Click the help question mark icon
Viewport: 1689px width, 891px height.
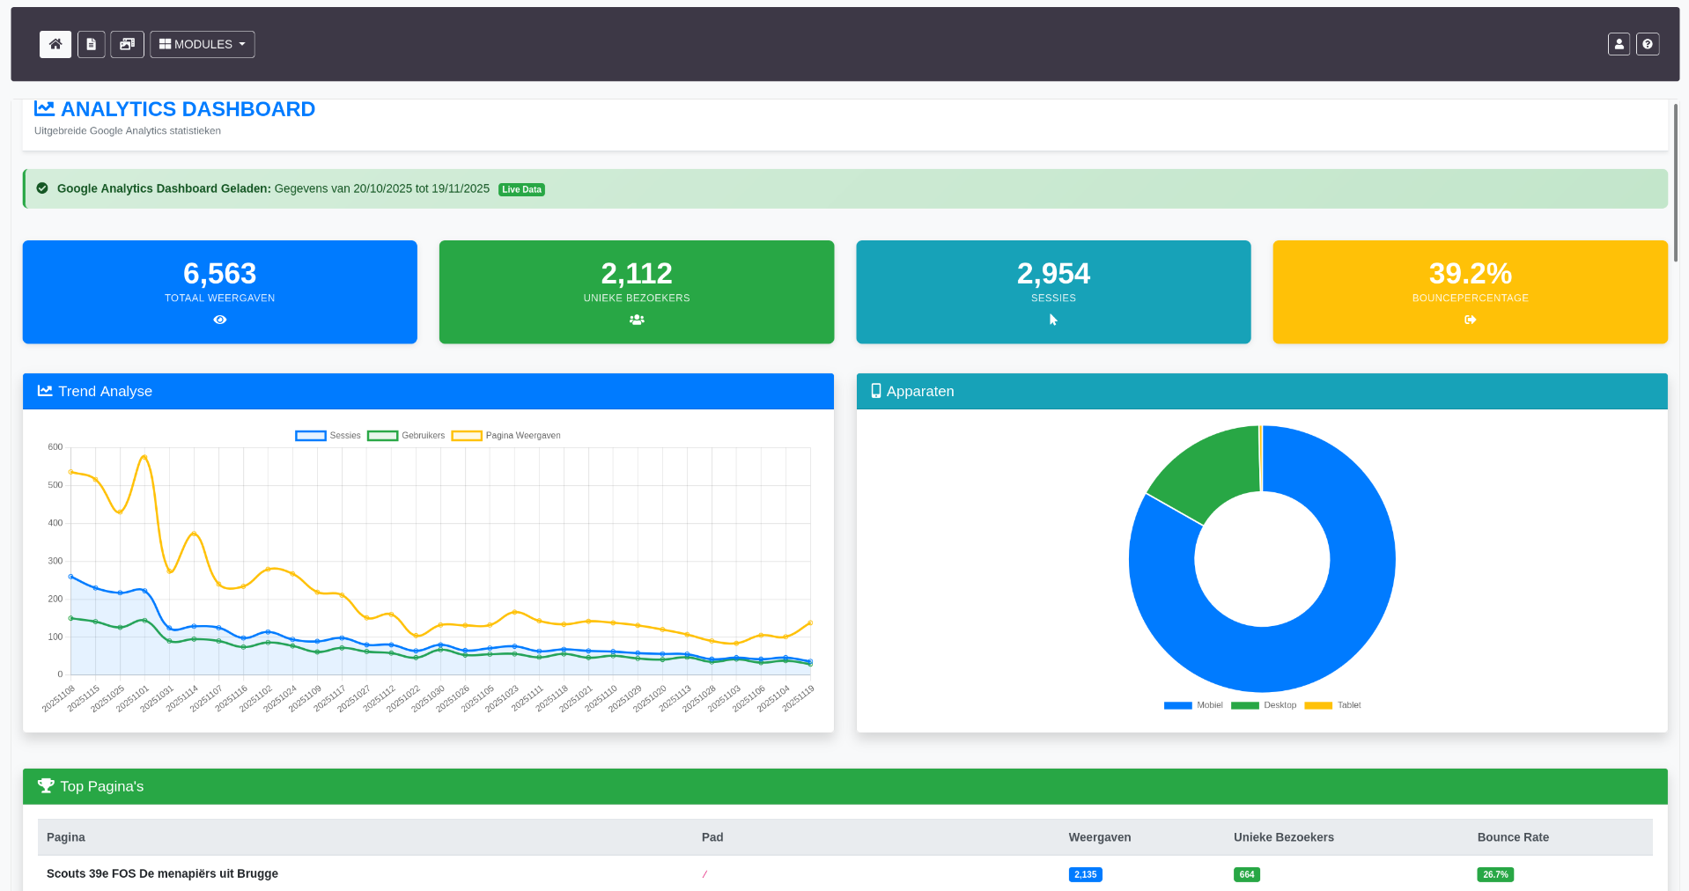click(1647, 44)
